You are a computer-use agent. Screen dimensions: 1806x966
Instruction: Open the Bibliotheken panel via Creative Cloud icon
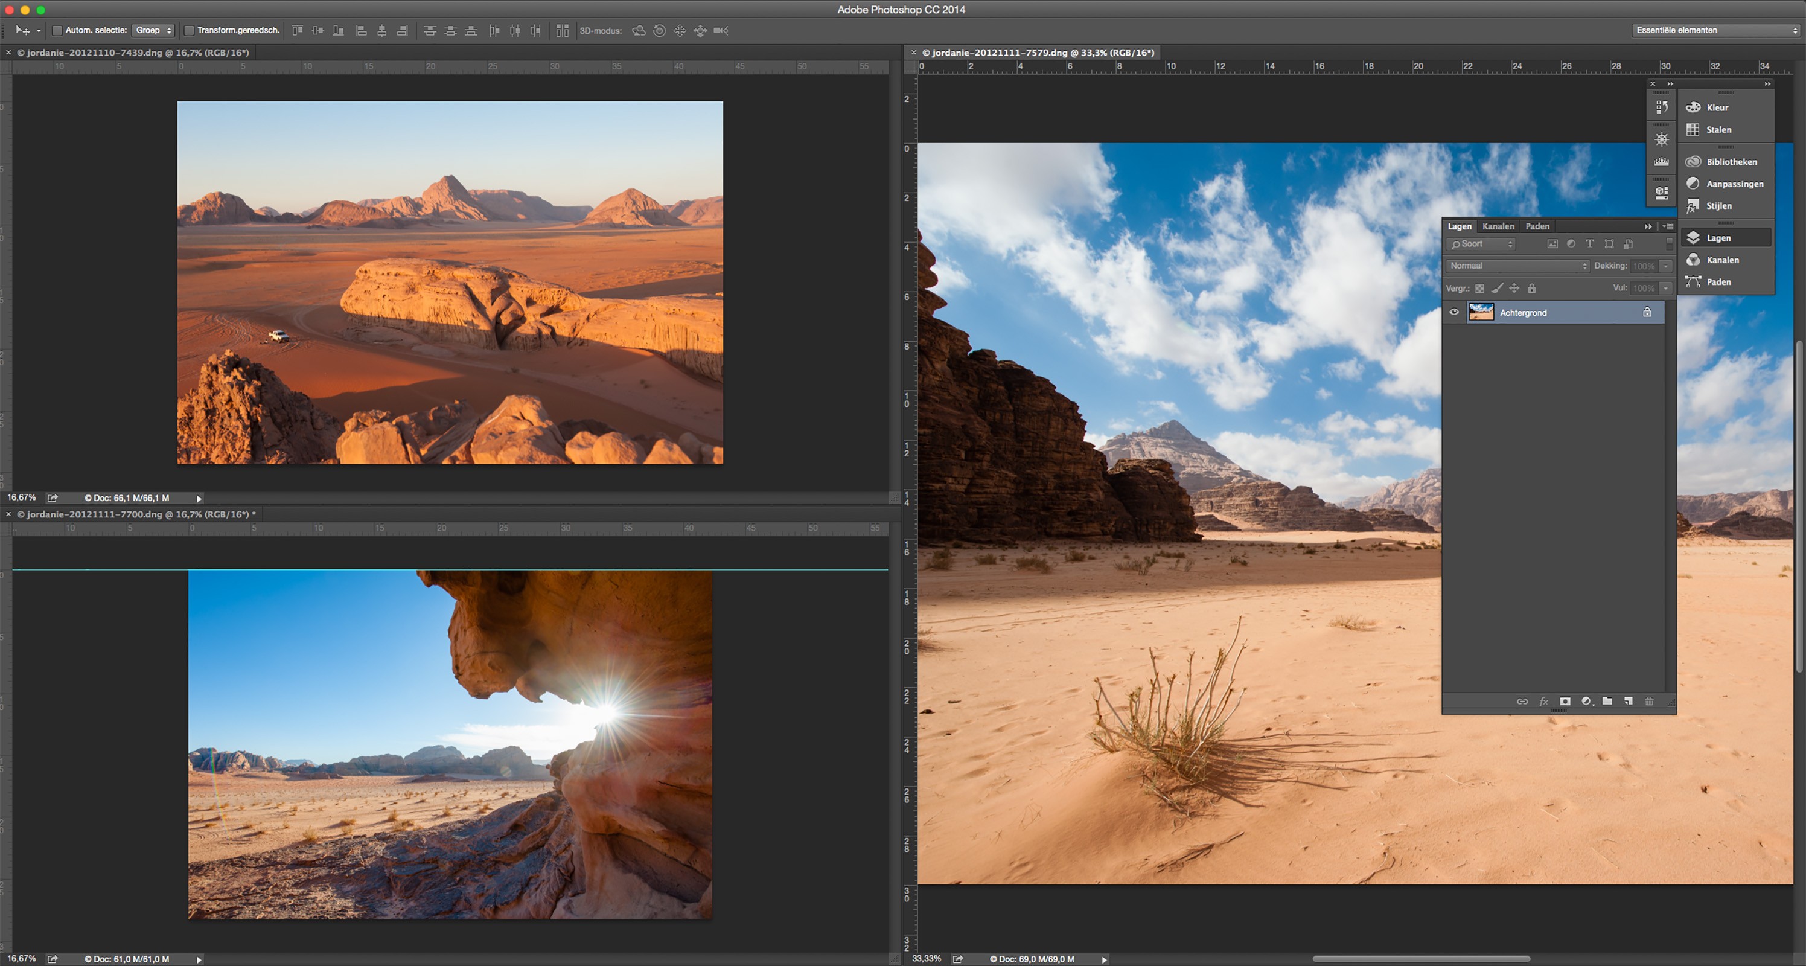1694,161
